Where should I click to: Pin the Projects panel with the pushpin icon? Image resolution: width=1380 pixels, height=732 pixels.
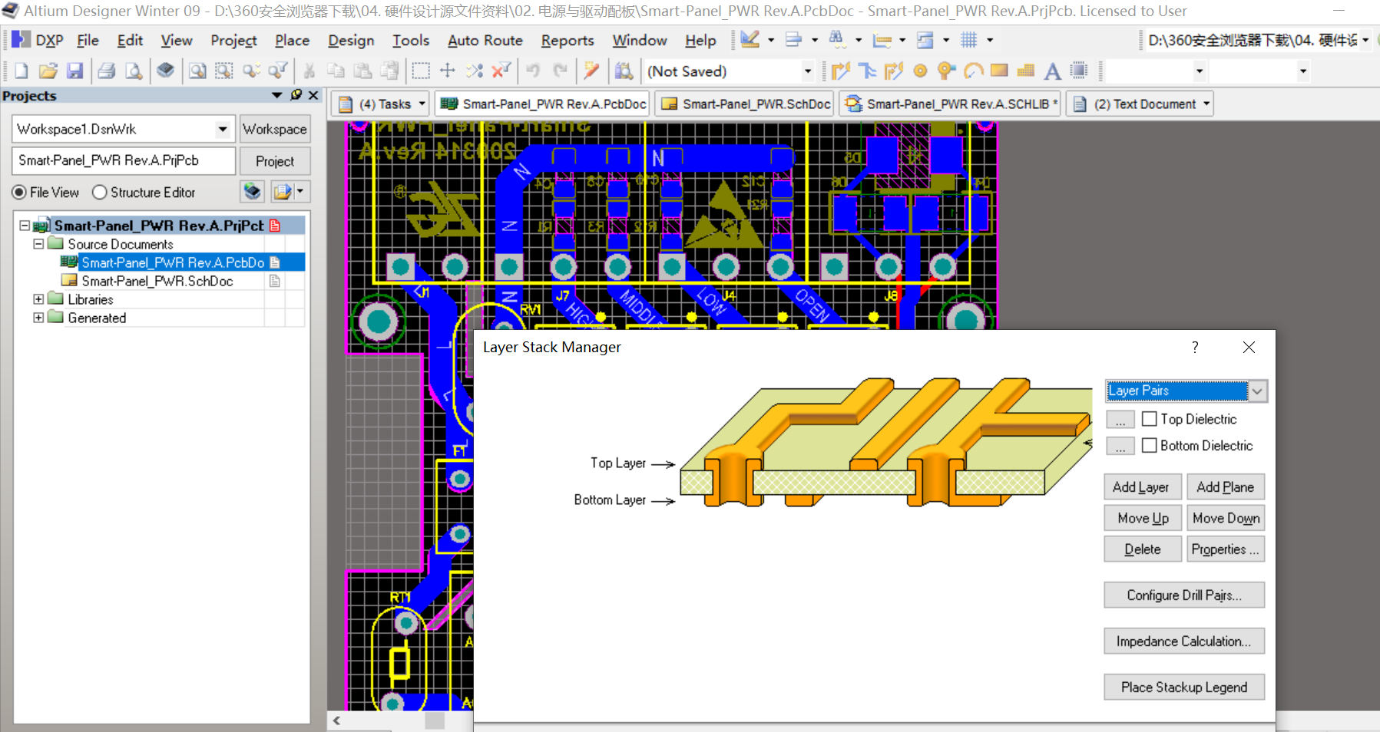pyautogui.click(x=296, y=95)
